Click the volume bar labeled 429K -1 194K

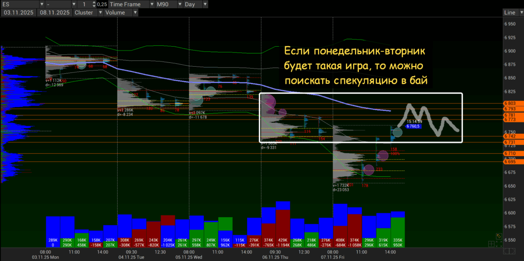click(282, 225)
